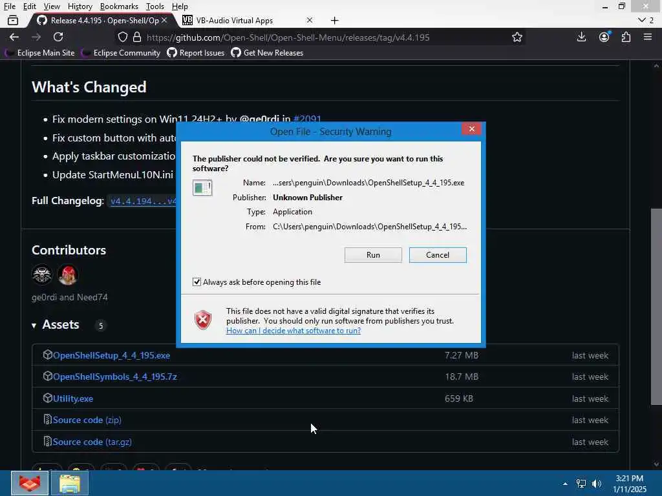The width and height of the screenshot is (662, 496).
Task: Open pull request #2091 link
Action: [x=307, y=119]
